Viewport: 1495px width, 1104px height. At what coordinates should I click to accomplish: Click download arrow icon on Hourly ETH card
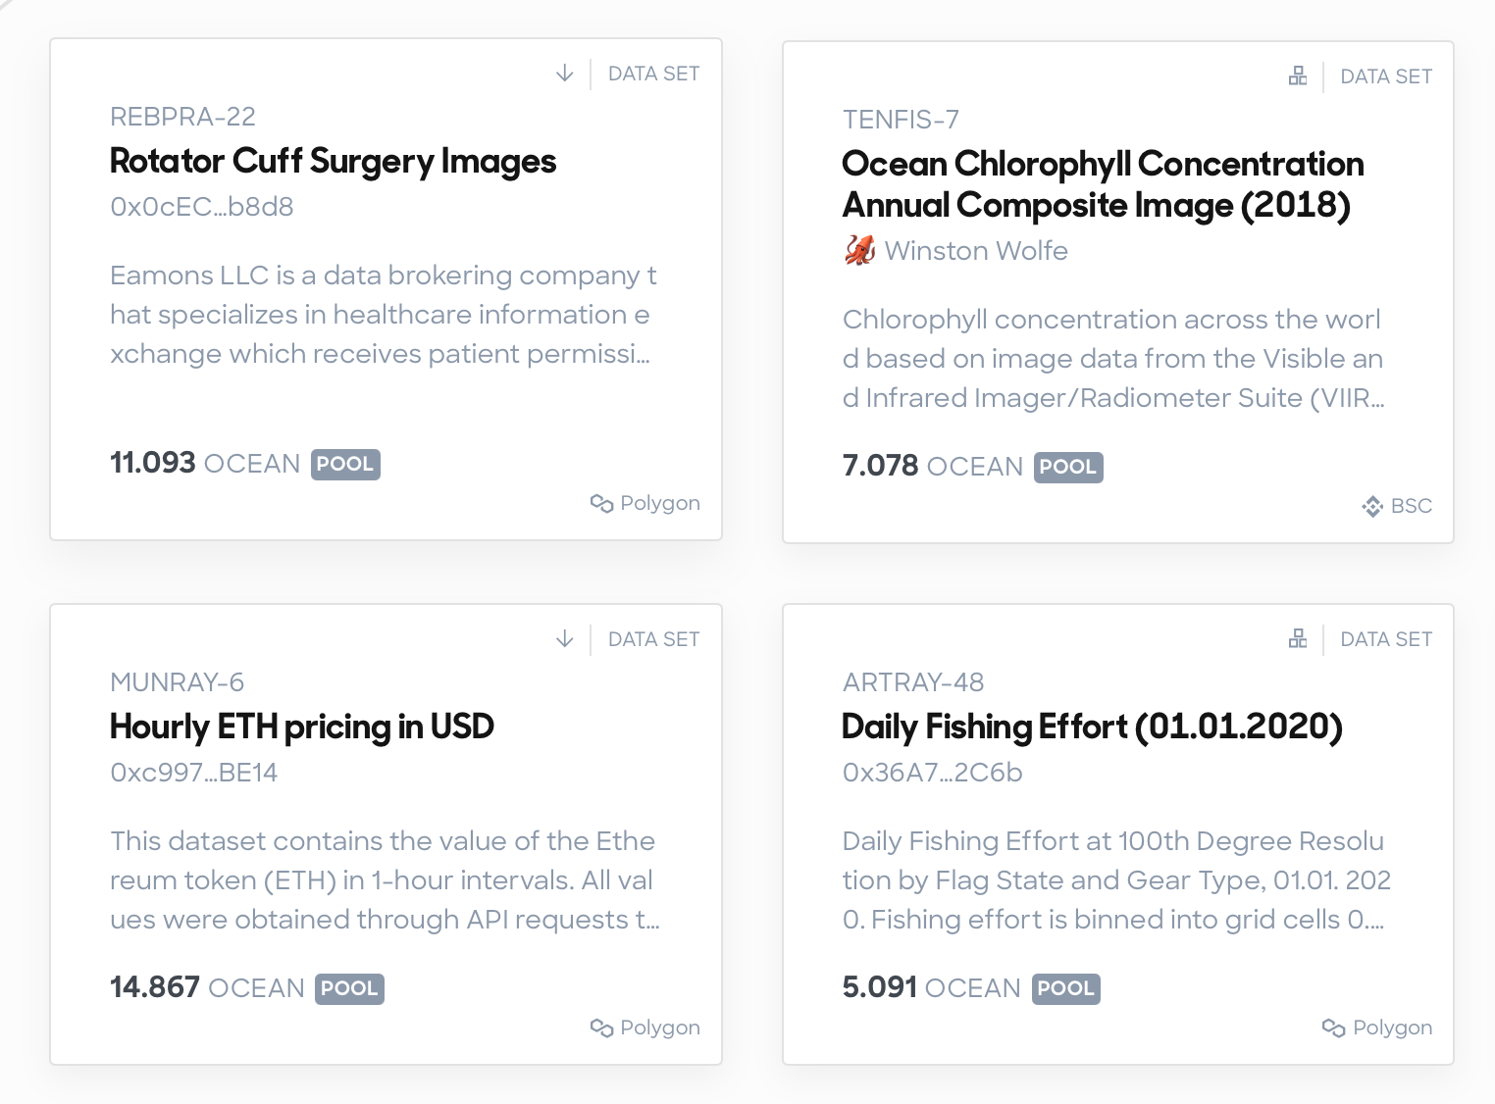coord(564,639)
